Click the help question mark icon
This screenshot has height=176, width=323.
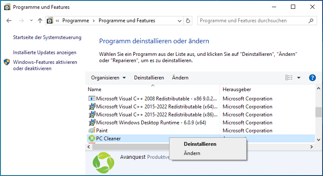click(x=312, y=78)
